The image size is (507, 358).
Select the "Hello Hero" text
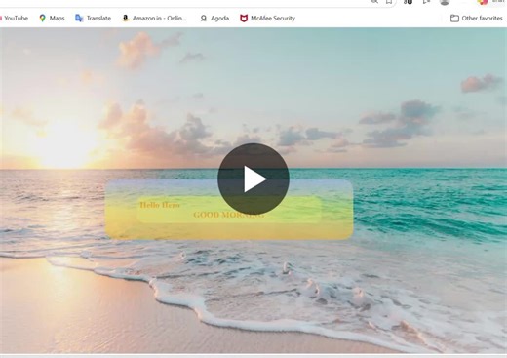[160, 205]
